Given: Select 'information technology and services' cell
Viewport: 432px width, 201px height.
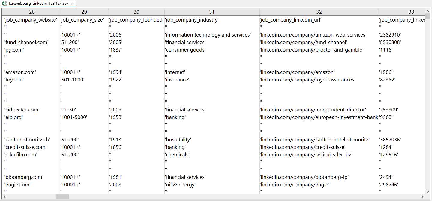Looking at the screenshot, I should click(212, 35).
